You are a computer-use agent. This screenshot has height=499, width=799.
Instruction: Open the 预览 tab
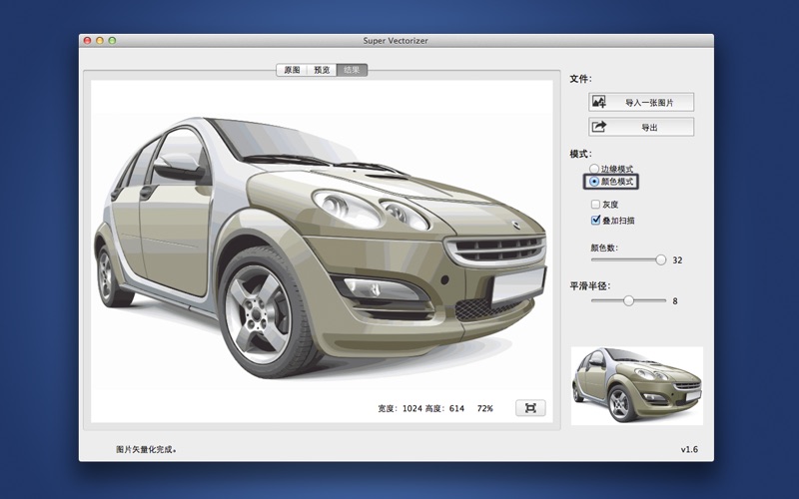pos(322,70)
